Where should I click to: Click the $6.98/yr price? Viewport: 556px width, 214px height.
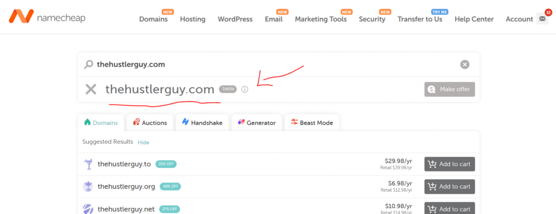[400, 184]
